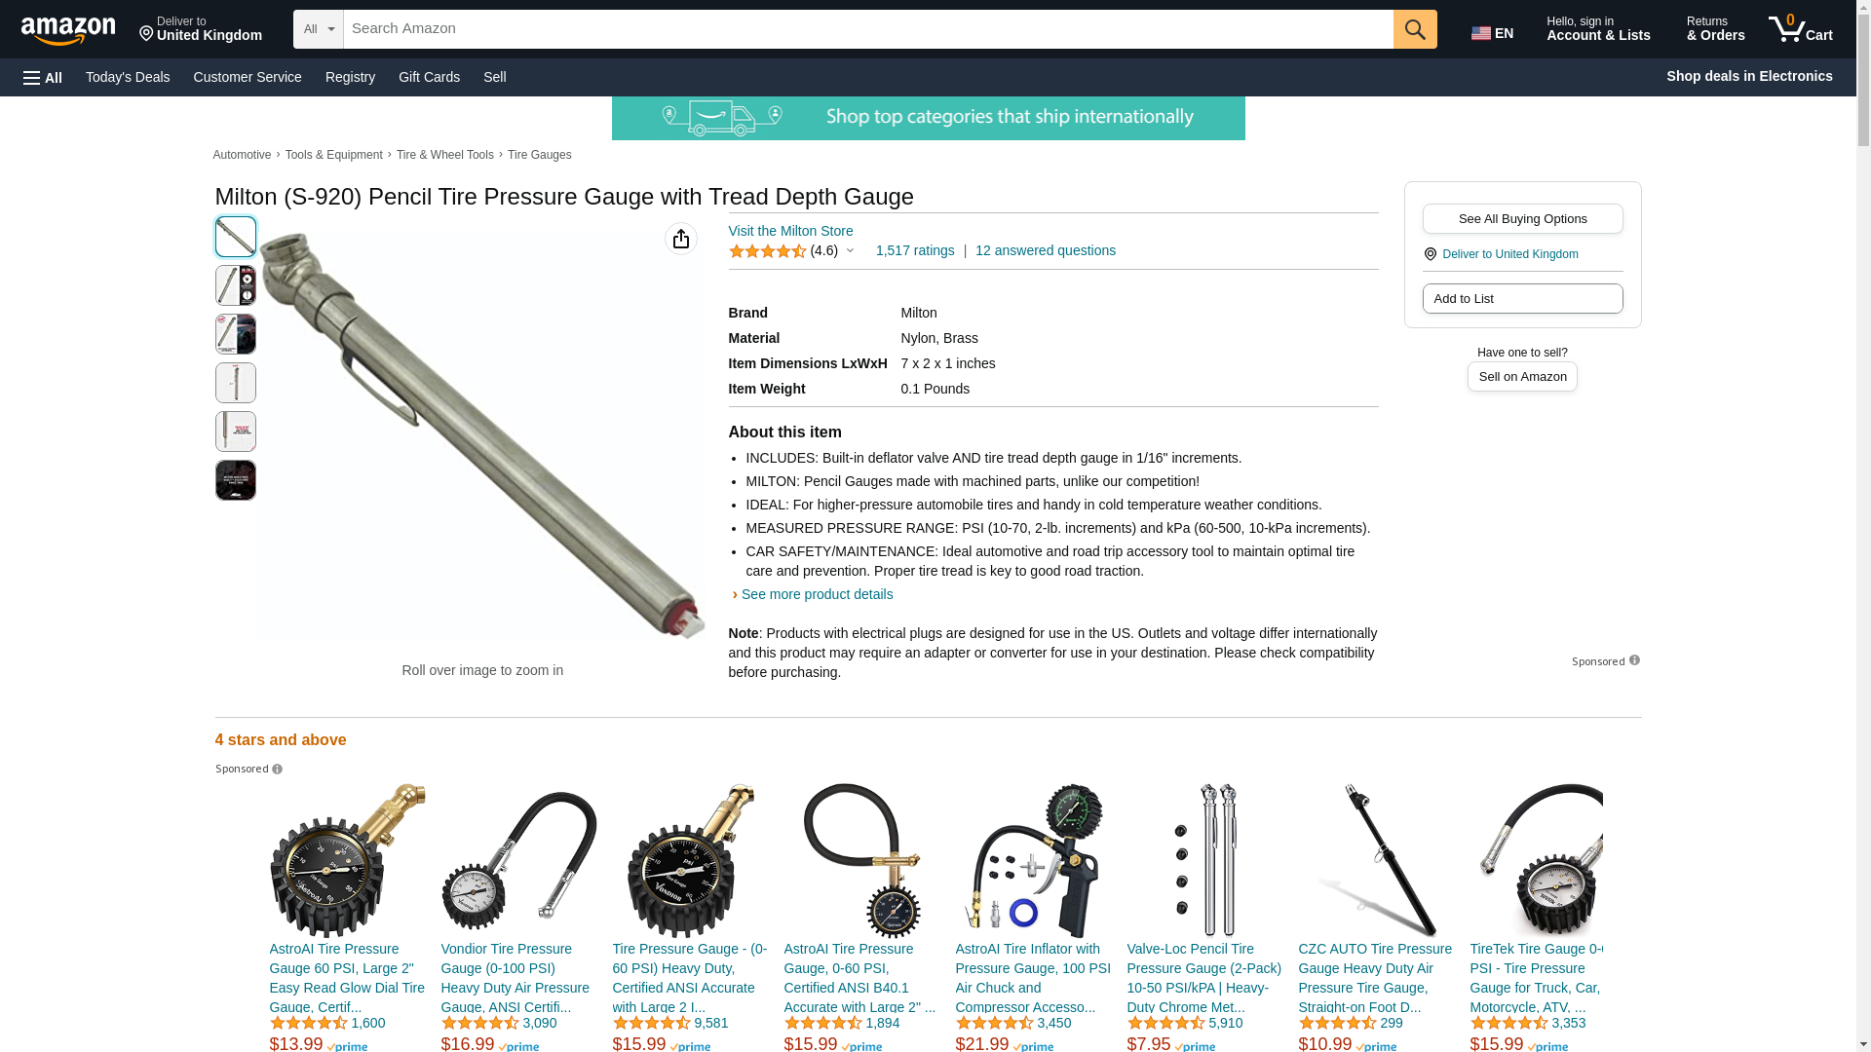The image size is (1871, 1052).
Task: Open the All hamburger menu
Action: pos(43,77)
